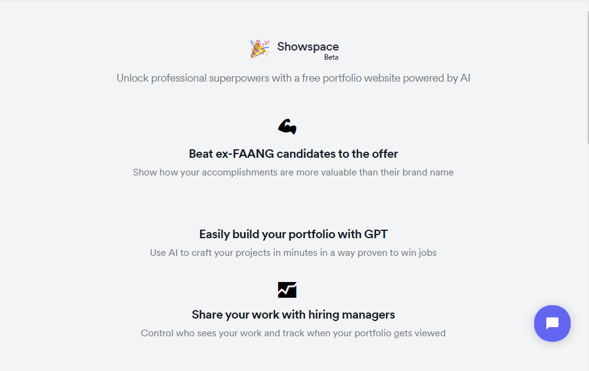Select the AI crafting projects subtitle
This screenshot has width=589, height=371.
pyautogui.click(x=293, y=252)
